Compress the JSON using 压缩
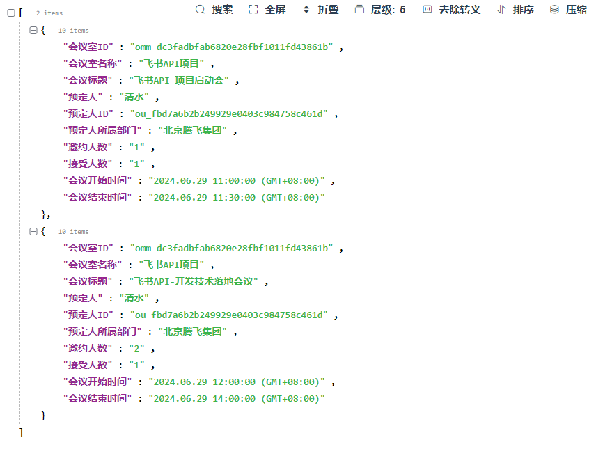Viewport: 596px width, 456px height. pyautogui.click(x=555, y=10)
